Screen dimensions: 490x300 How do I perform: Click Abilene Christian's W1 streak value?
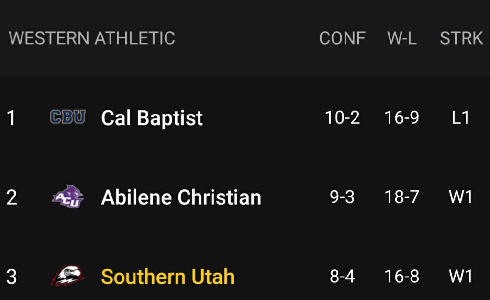(460, 197)
